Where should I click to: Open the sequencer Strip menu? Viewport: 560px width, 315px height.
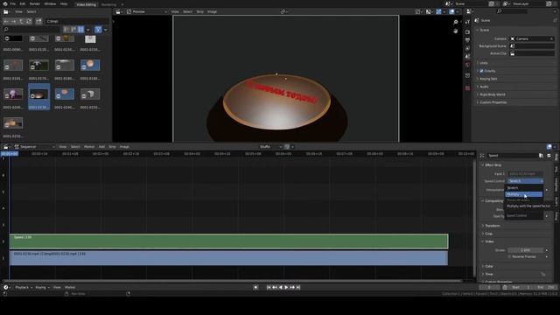coord(112,147)
